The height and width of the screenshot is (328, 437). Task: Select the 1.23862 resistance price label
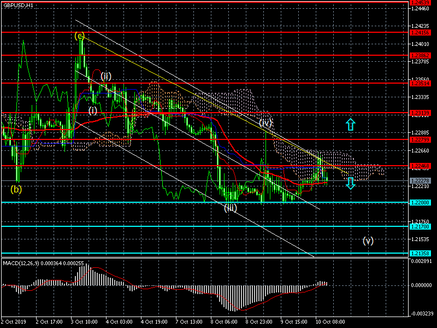pyautogui.click(x=420, y=56)
